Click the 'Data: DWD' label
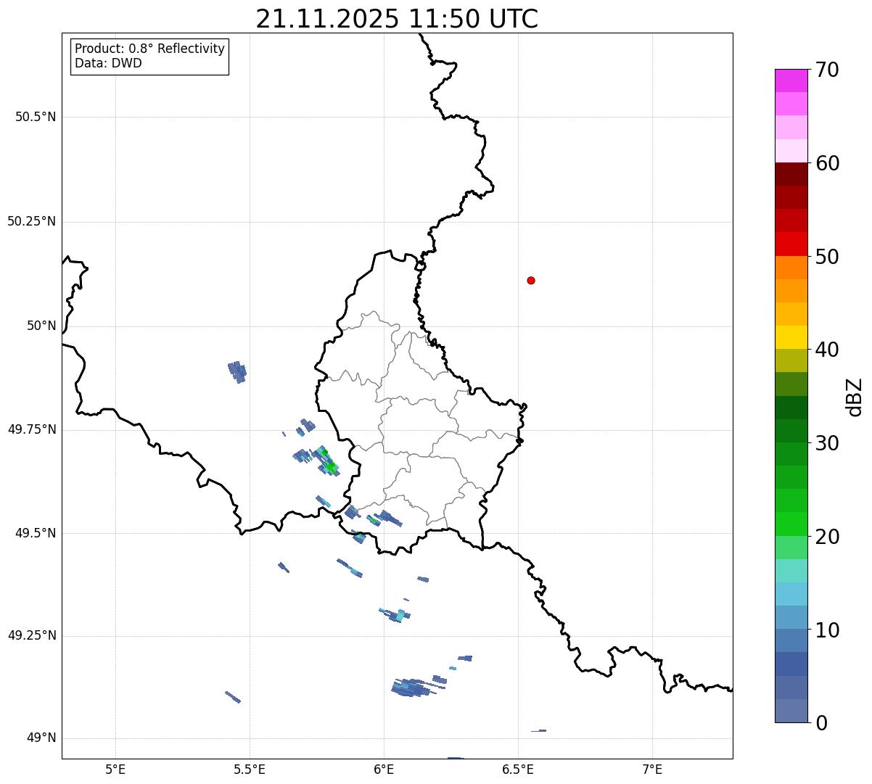 [109, 63]
